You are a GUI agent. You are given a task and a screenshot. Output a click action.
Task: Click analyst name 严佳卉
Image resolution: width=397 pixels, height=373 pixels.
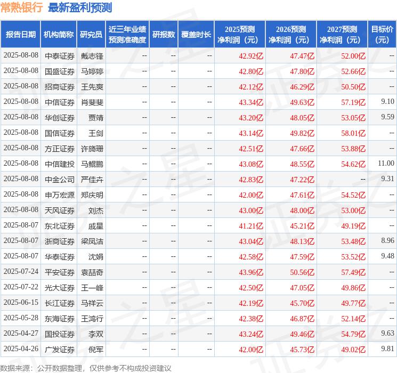tap(92, 180)
